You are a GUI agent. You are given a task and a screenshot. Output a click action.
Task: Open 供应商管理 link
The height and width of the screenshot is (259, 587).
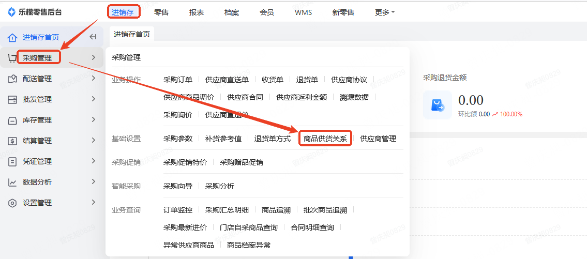(378, 139)
